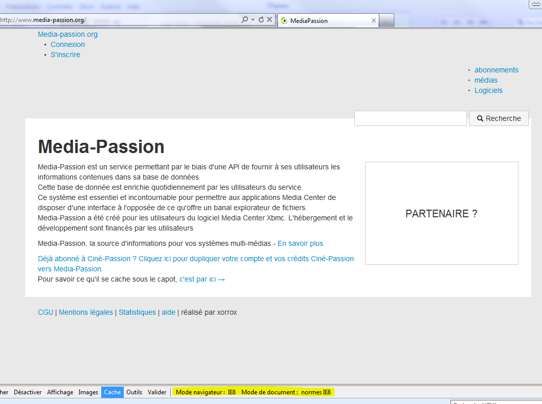Image resolution: width=542 pixels, height=404 pixels.
Task: Open the Media-passion.org home link
Action: [67, 35]
